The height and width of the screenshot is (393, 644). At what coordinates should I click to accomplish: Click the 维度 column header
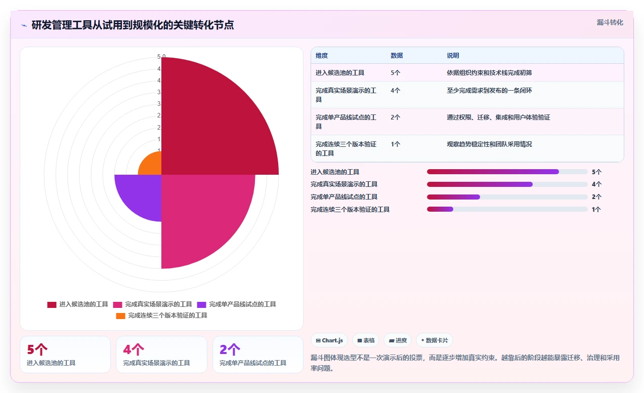(x=322, y=56)
